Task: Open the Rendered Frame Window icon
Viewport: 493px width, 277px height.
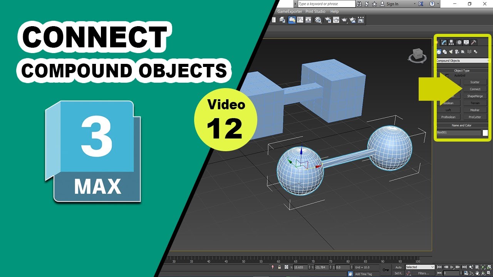Action: point(336,20)
